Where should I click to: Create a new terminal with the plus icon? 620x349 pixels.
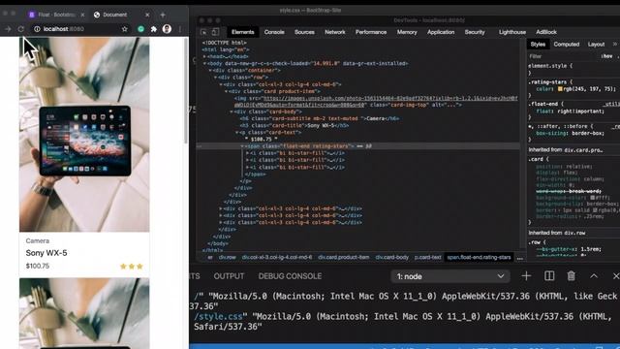click(x=526, y=276)
